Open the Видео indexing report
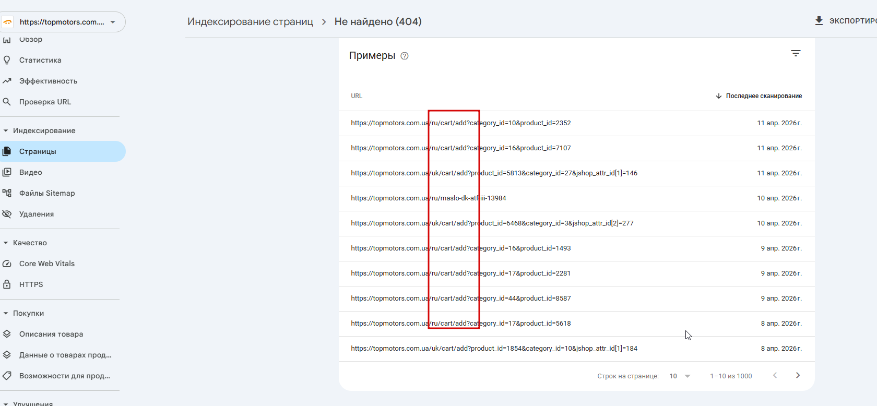This screenshot has height=406, width=877. [x=31, y=172]
